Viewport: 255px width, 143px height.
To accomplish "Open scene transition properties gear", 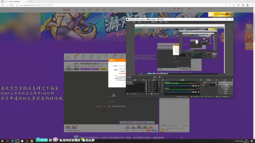I will [216, 83].
